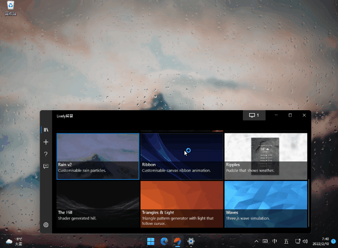Open Lively settings gear in sidebar
Image resolution: width=338 pixels, height=248 pixels.
pos(46,225)
